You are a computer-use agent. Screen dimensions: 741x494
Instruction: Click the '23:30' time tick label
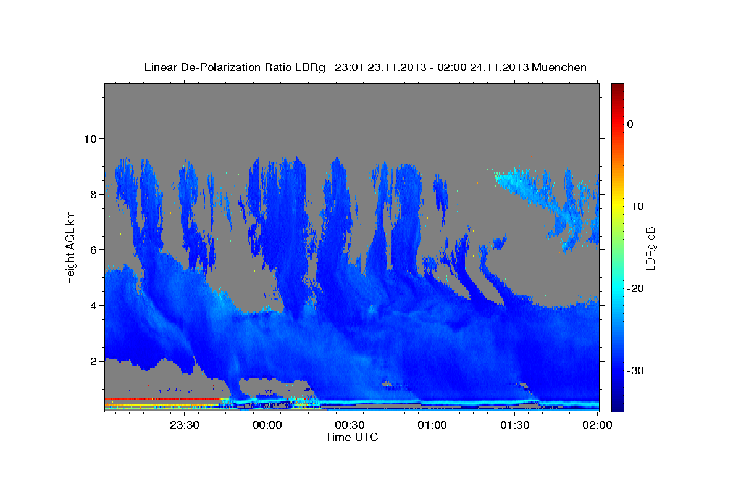point(185,425)
